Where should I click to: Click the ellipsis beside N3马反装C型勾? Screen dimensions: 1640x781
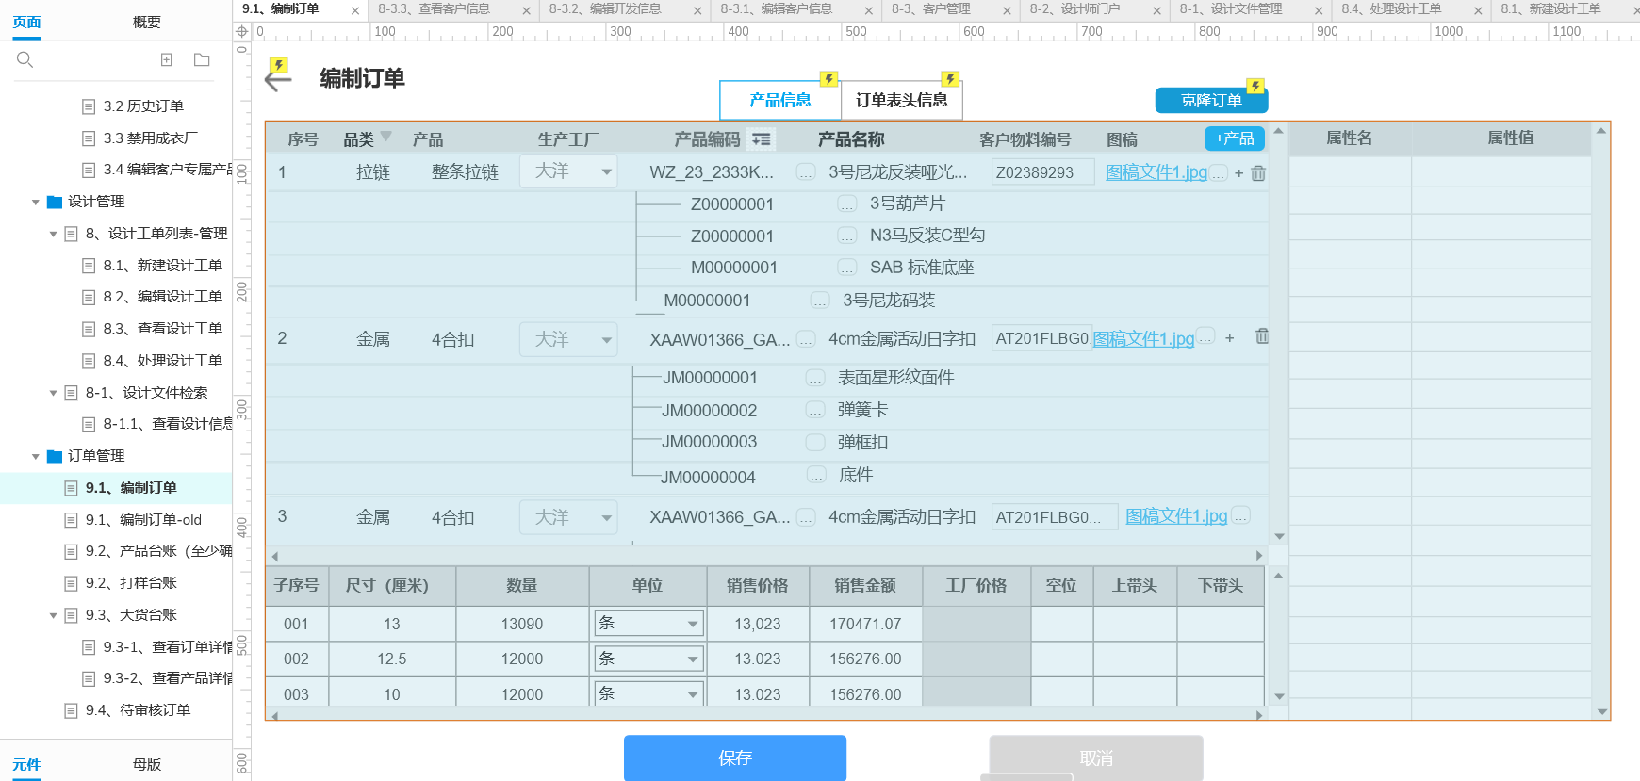click(847, 236)
